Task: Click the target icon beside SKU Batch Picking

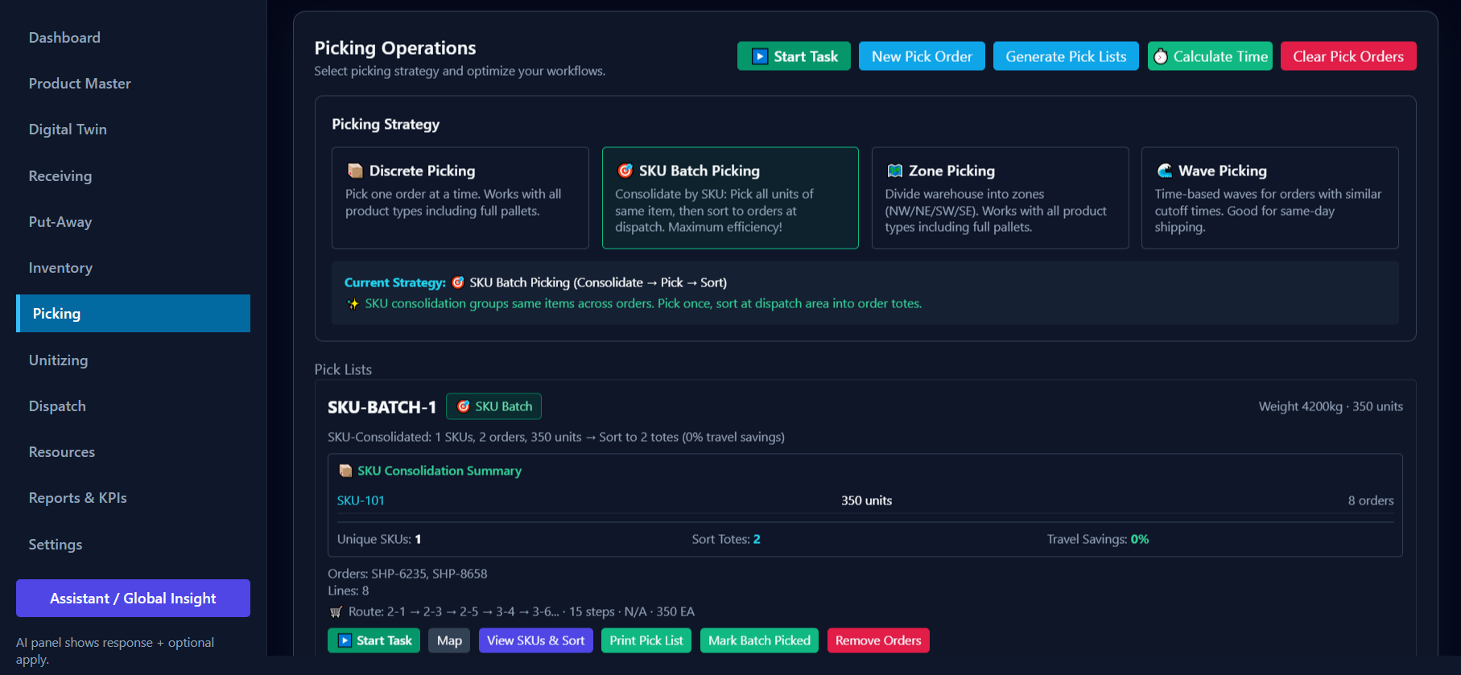Action: pos(625,171)
